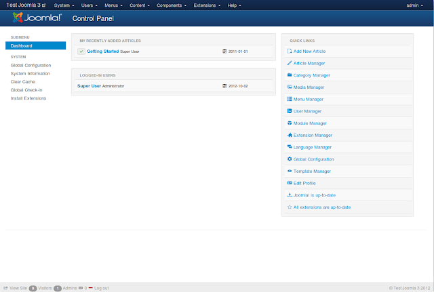Click the Add New Article link
Screen dimensions: 434x292
(x=309, y=51)
